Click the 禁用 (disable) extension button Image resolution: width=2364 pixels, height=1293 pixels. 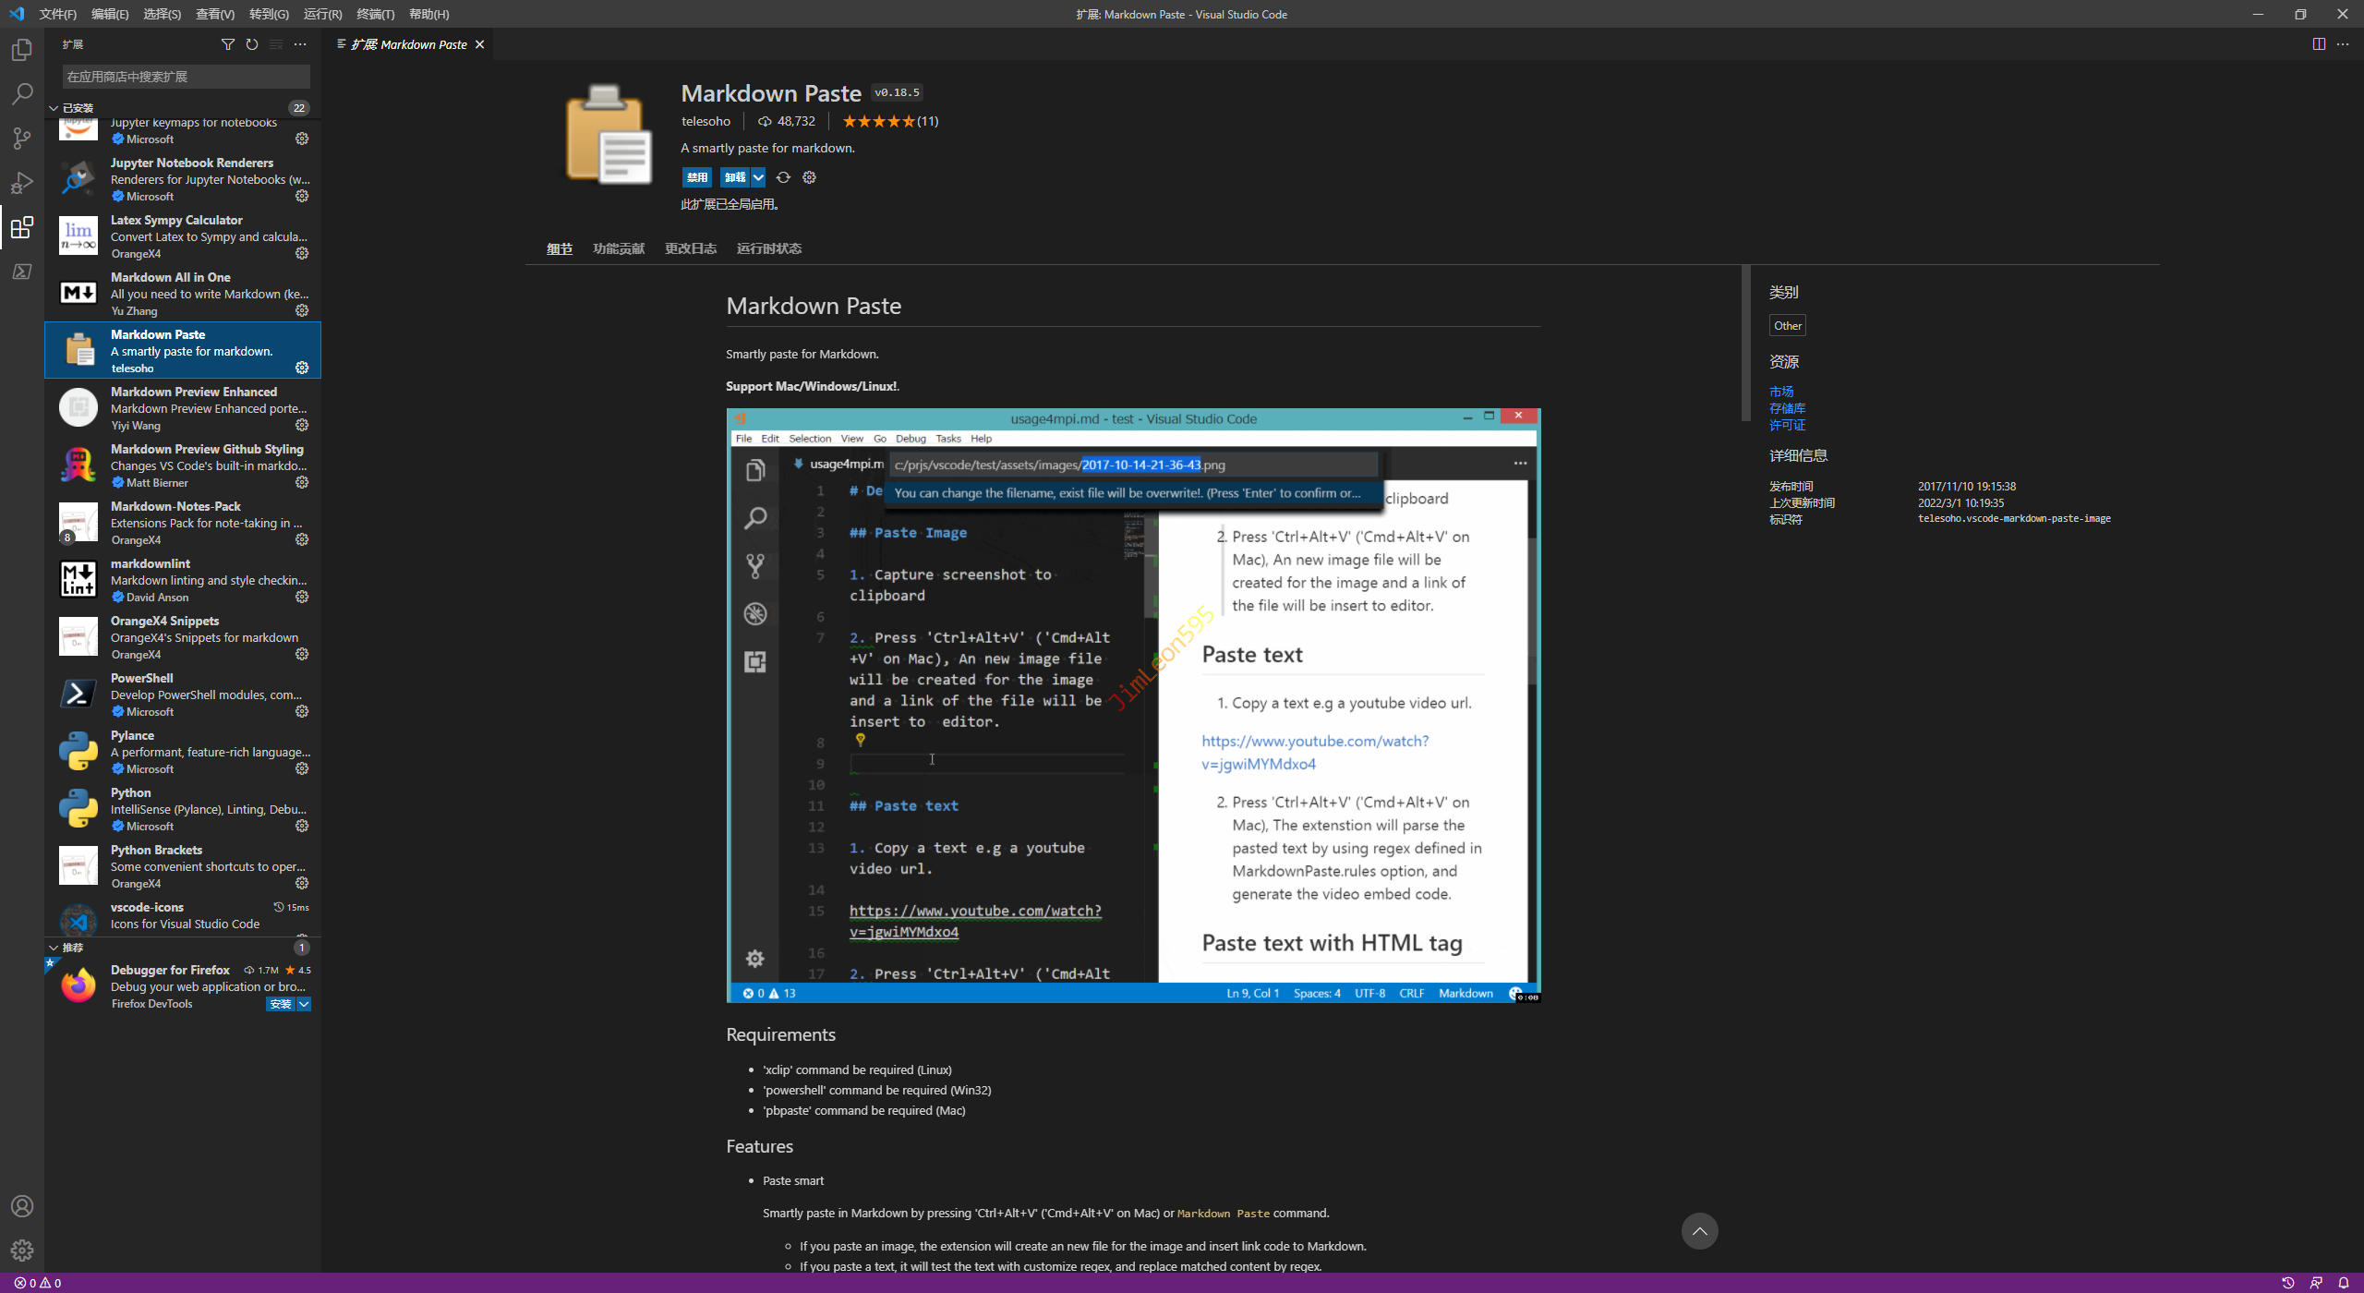pyautogui.click(x=697, y=177)
